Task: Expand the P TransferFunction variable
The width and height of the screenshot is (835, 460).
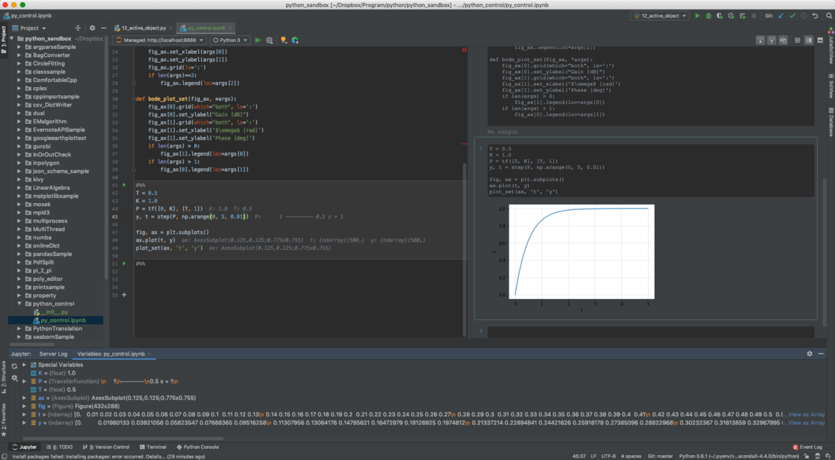Action: click(x=24, y=381)
